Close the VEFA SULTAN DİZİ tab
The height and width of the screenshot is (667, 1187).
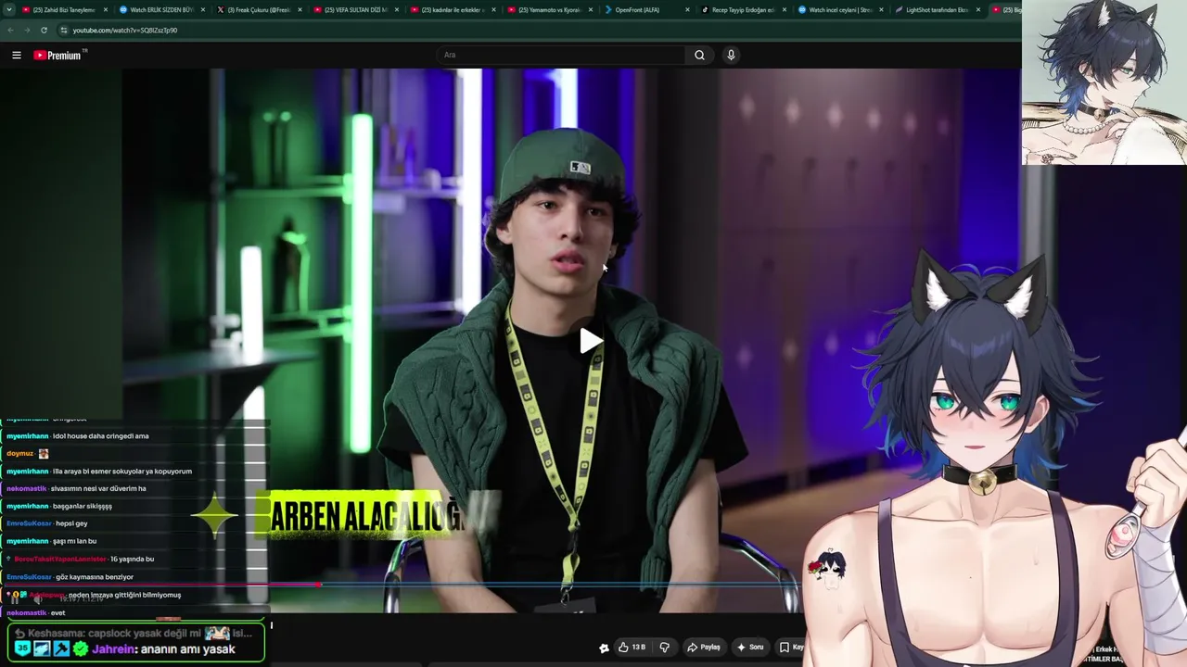[396, 10]
